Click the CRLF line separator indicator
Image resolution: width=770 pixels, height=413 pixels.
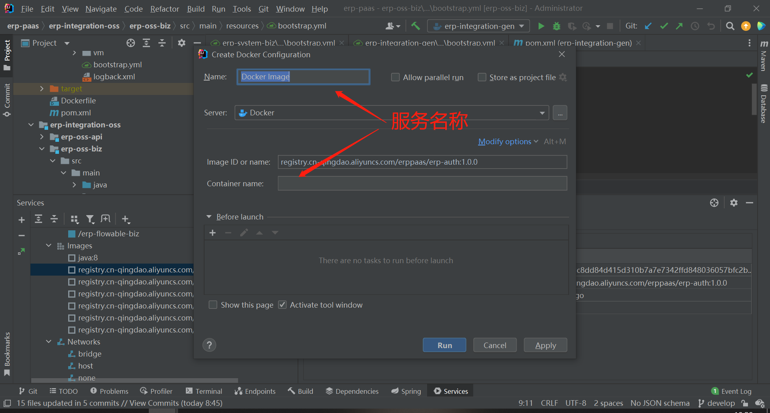[x=549, y=403]
